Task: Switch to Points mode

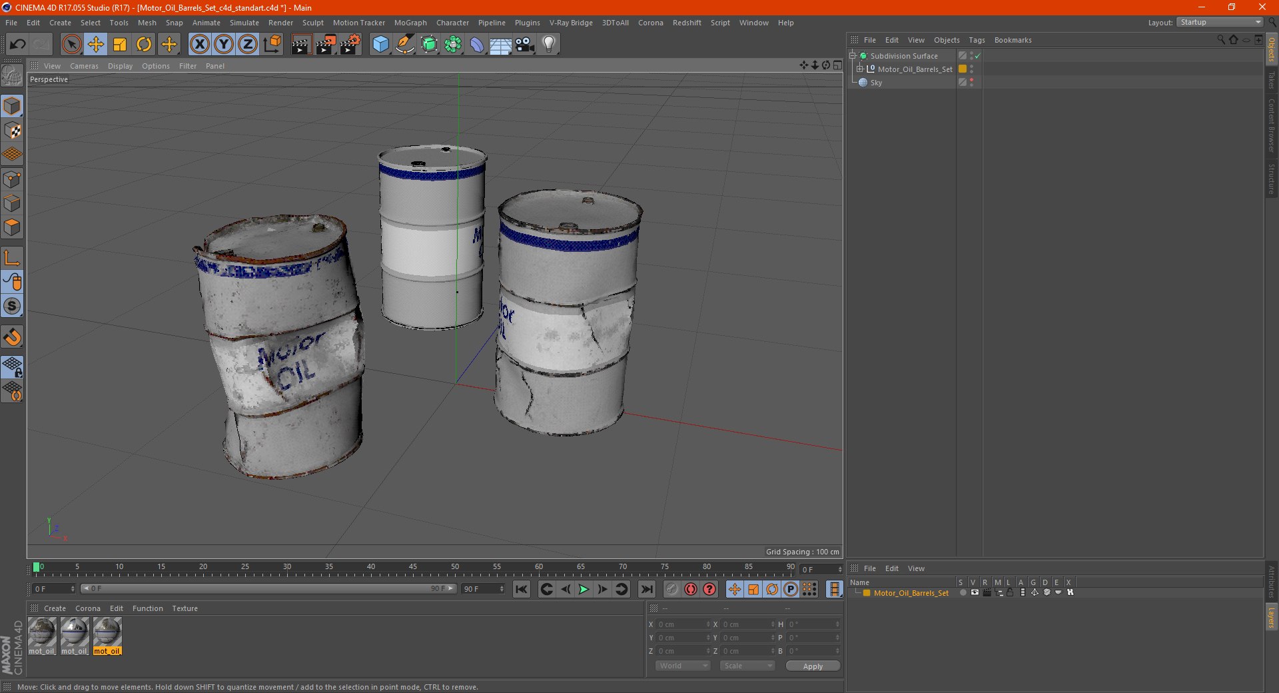Action: point(12,179)
